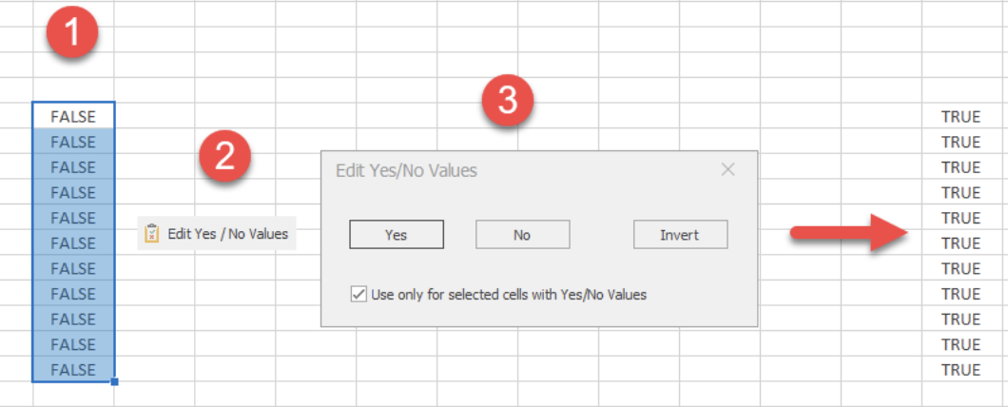1008x407 pixels.
Task: Click the Edit Yes / No Values clipboard icon
Action: coord(151,233)
